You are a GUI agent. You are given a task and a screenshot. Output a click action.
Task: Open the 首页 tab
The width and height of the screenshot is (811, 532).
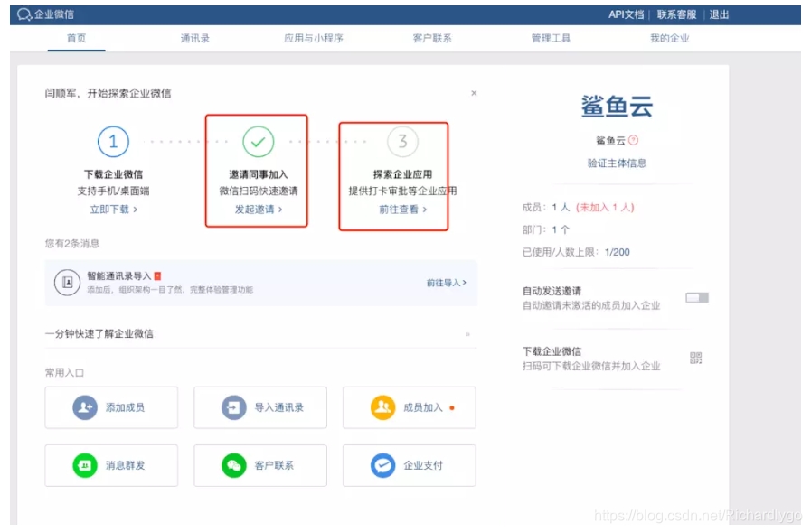point(77,38)
